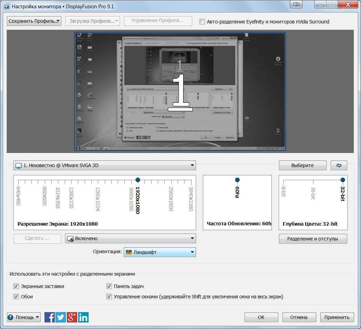361x329 pixels.
Task: Click the 16-bit color depth label
Action: pyautogui.click(x=313, y=193)
